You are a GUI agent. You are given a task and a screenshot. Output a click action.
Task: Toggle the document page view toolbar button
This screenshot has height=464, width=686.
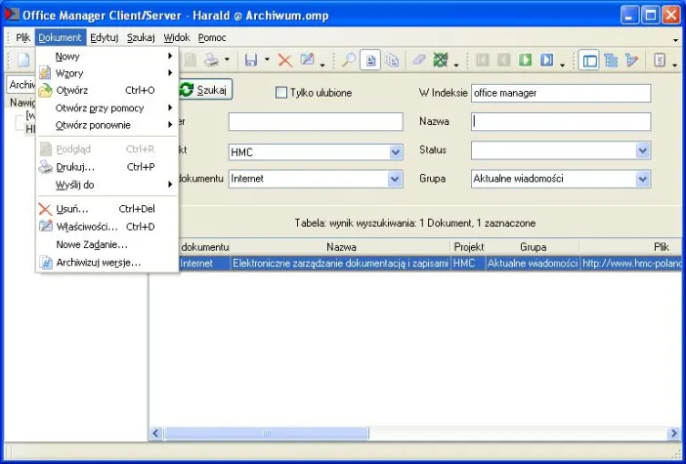tap(370, 61)
